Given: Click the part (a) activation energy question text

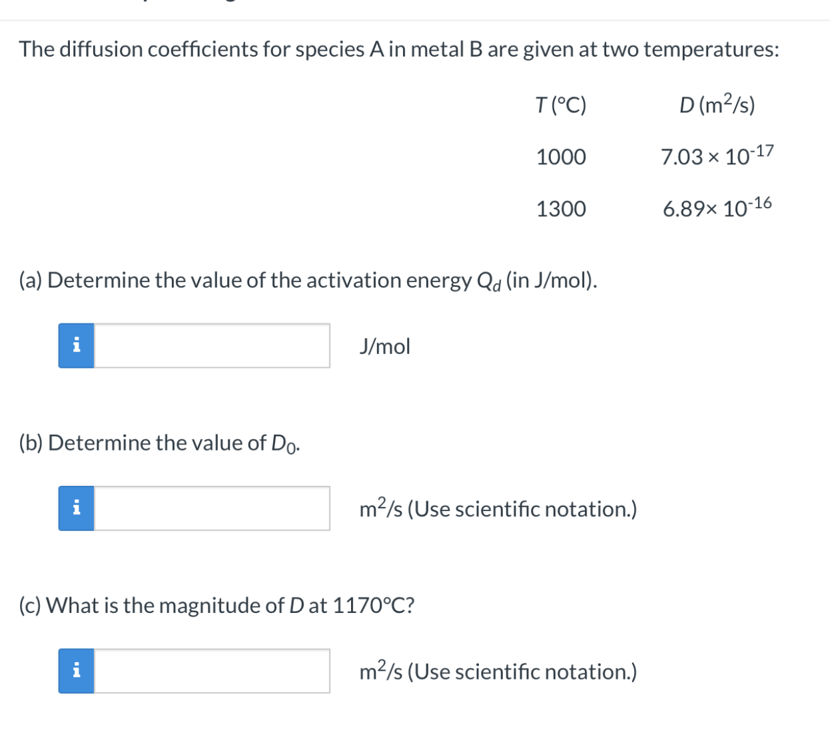Looking at the screenshot, I should [308, 281].
